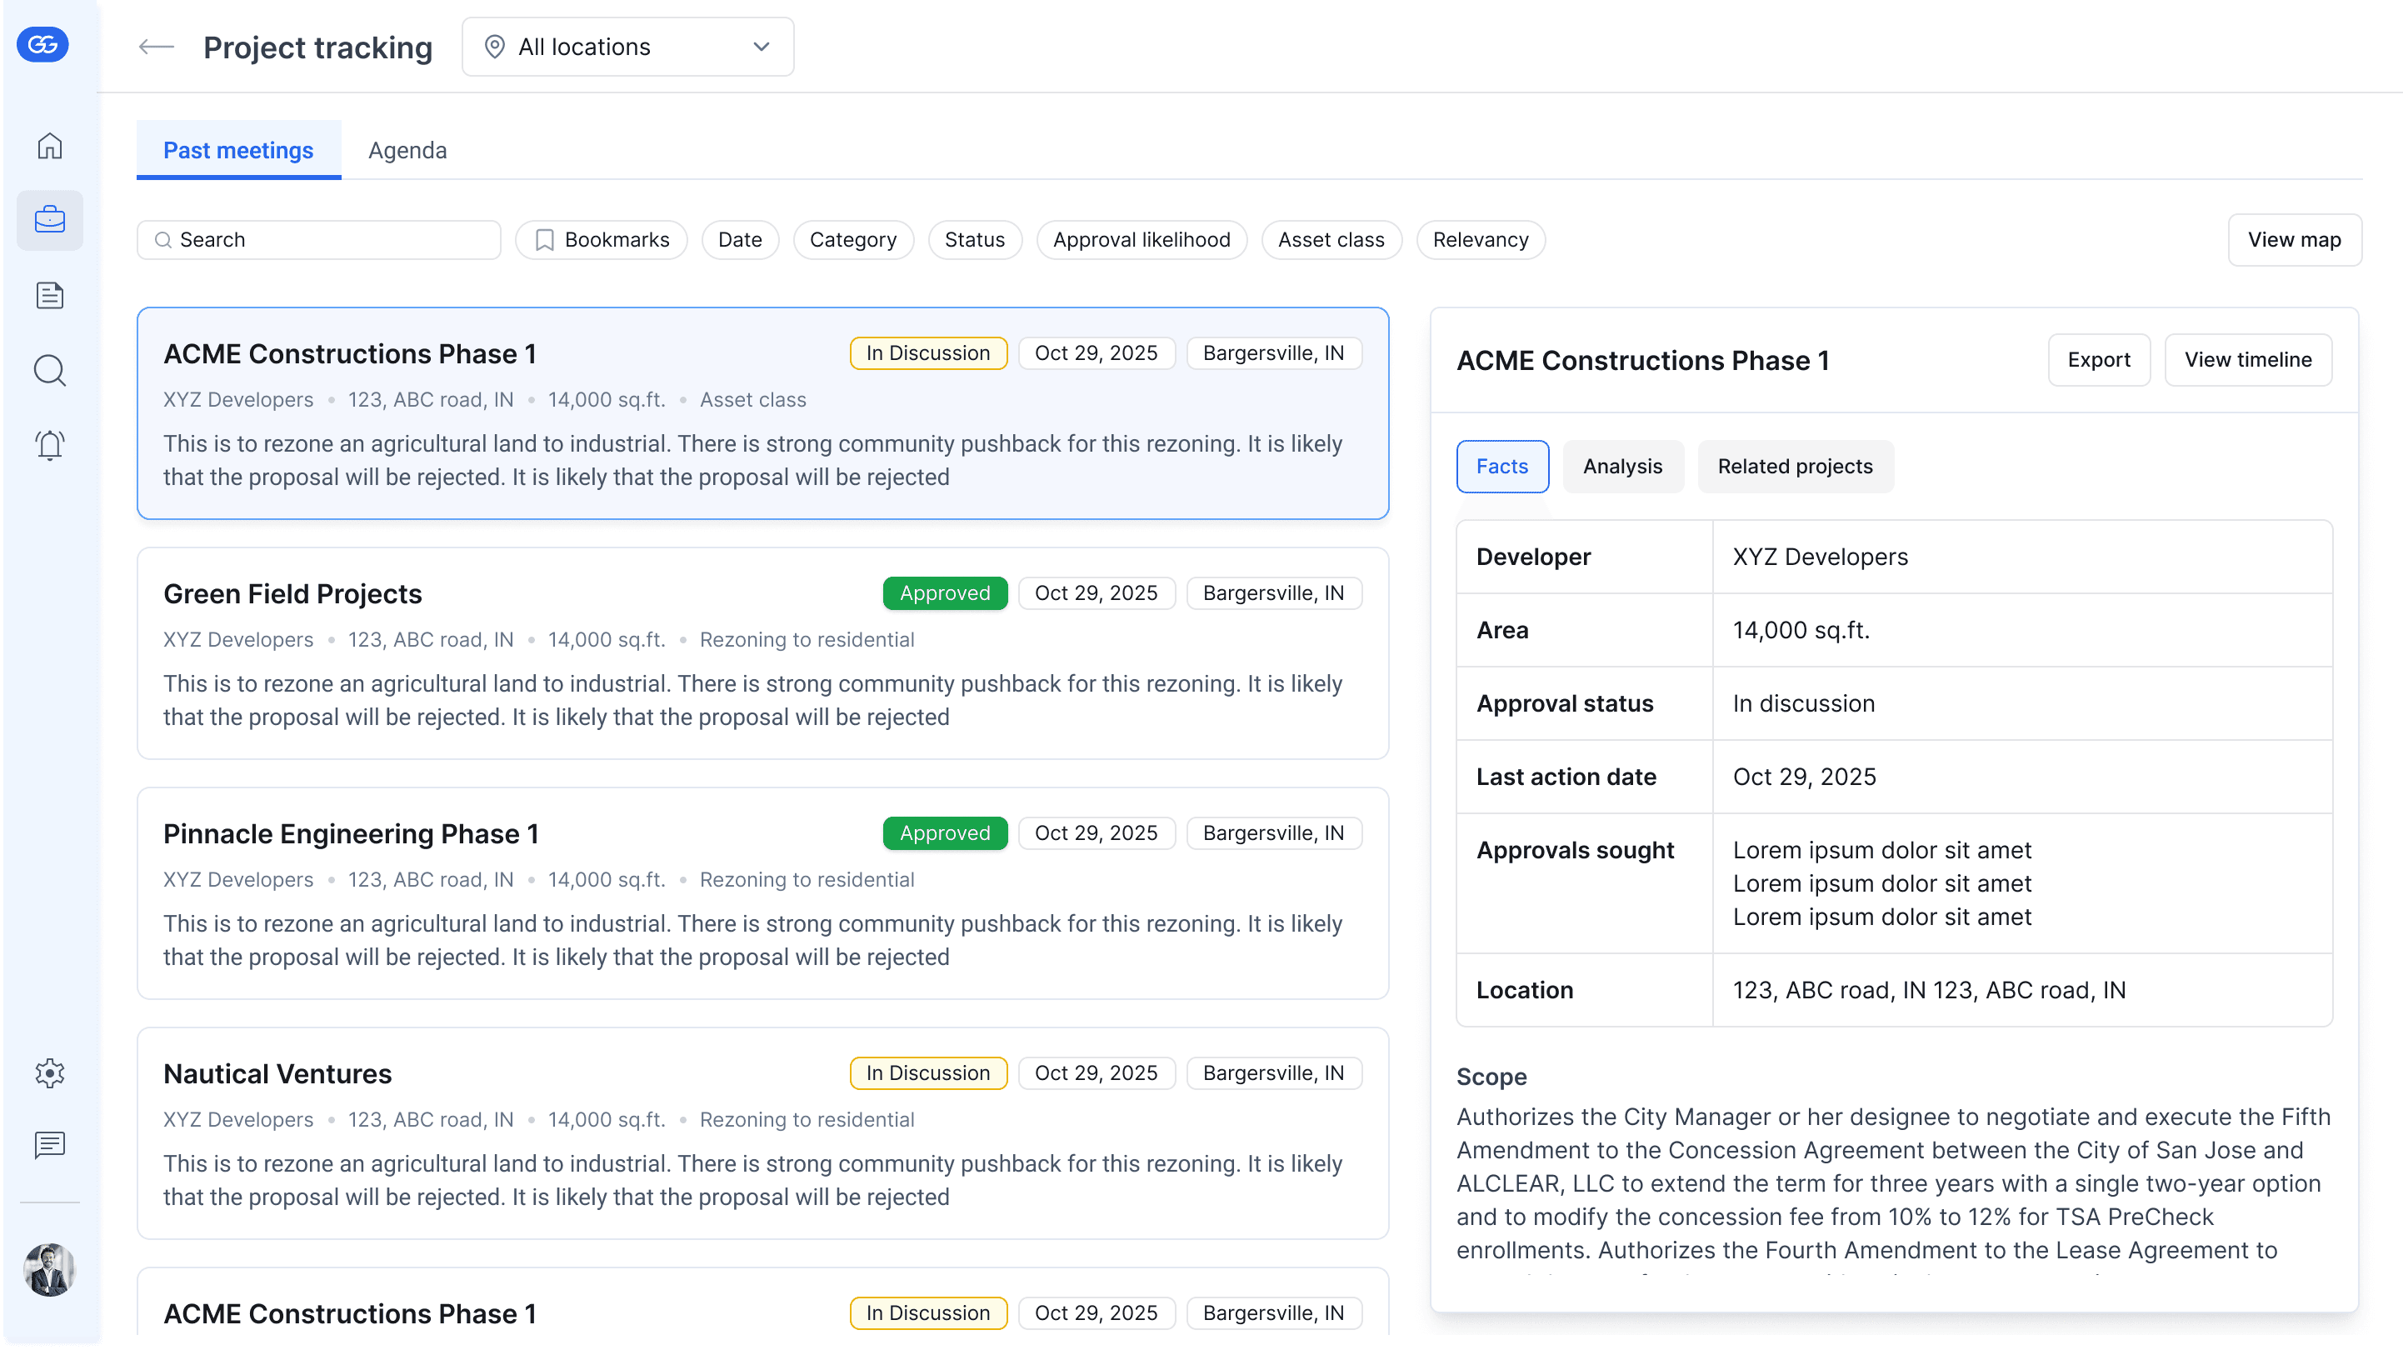Switch to the Analysis tab
The height and width of the screenshot is (1350, 2403).
coord(1622,467)
